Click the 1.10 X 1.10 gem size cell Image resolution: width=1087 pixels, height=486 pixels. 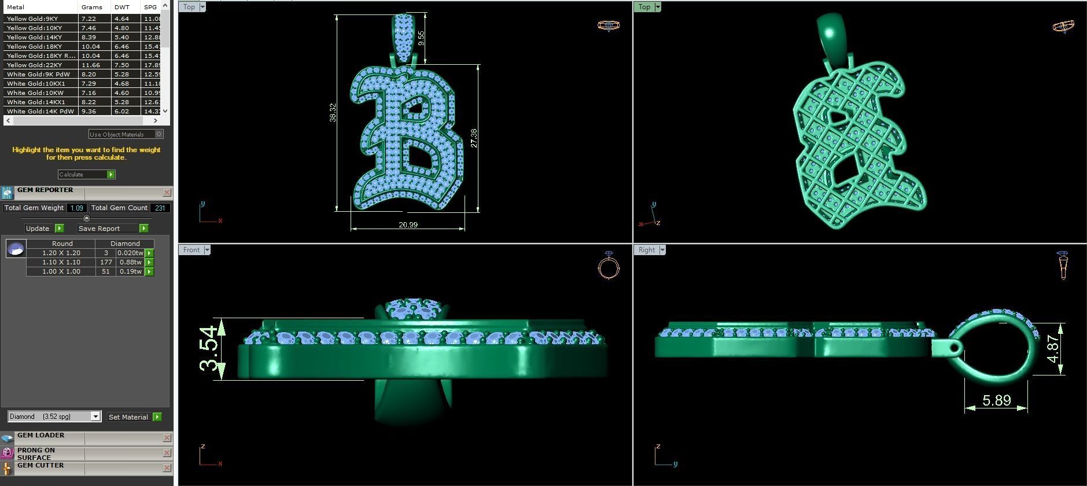coord(61,262)
